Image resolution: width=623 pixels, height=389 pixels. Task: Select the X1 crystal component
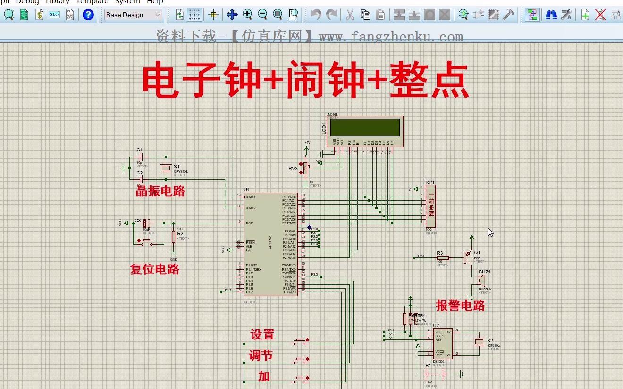pos(166,168)
